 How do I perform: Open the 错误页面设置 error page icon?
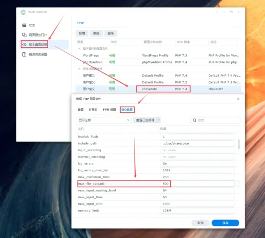[x=24, y=54]
